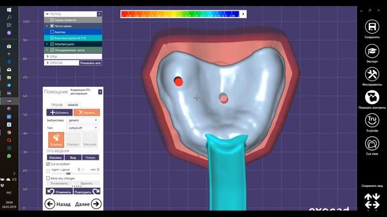Image resolution: width=387 pixels, height=217 pixels.
Task: Expand the Attached parts tree row
Action: pyautogui.click(x=47, y=44)
